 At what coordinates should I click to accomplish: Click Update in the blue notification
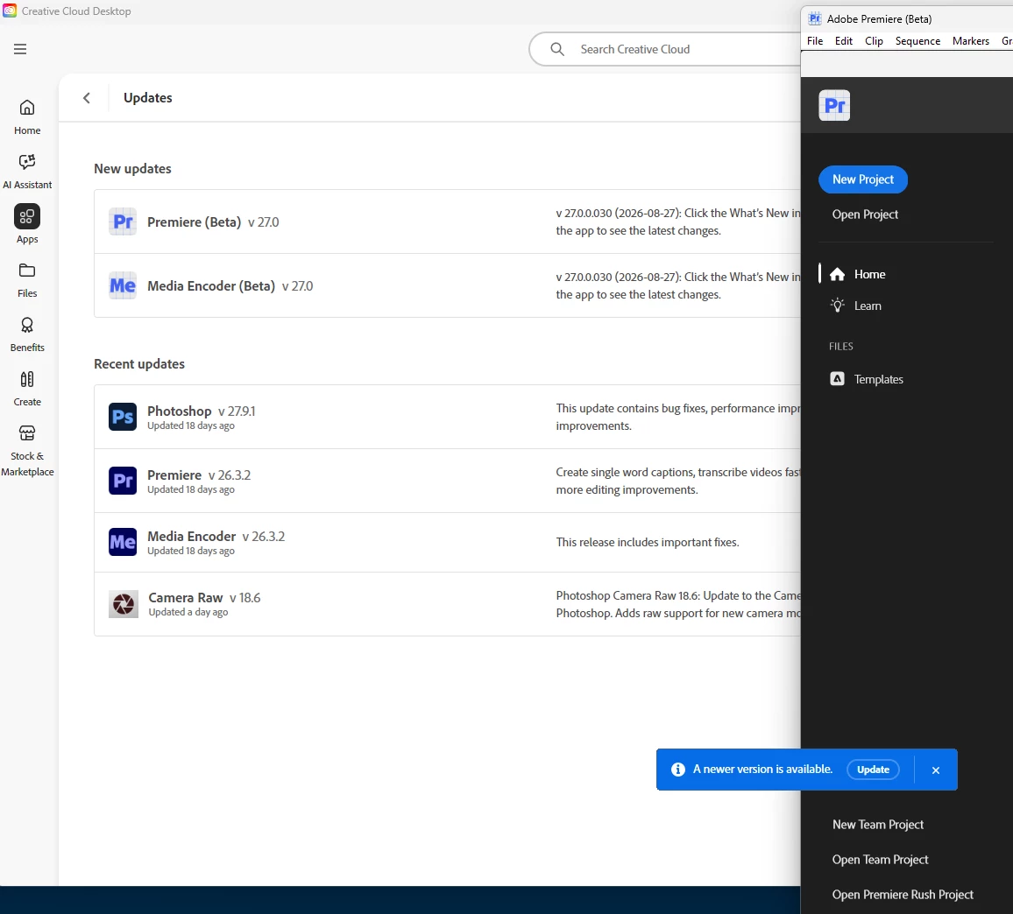tap(874, 770)
